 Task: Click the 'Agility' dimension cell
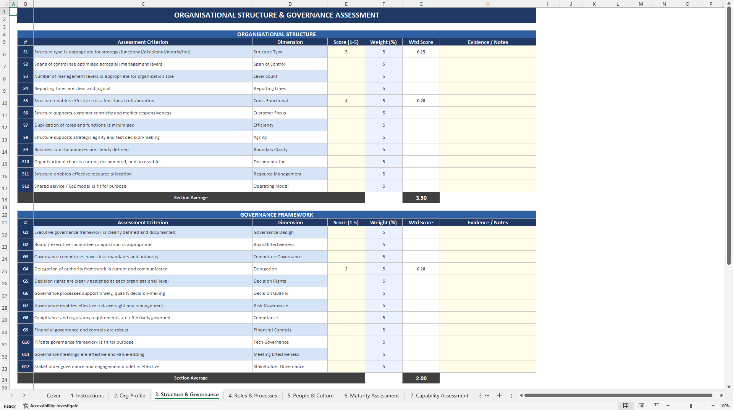290,137
